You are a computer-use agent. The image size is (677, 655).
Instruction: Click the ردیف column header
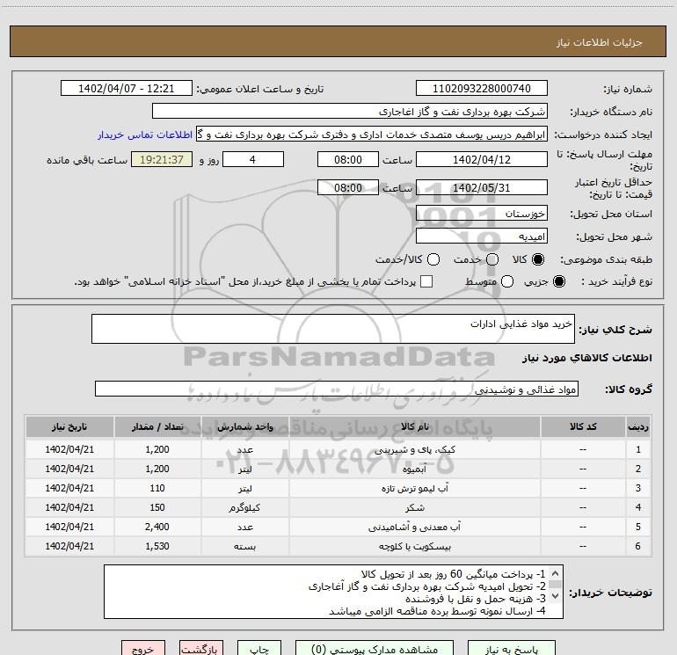tap(638, 426)
